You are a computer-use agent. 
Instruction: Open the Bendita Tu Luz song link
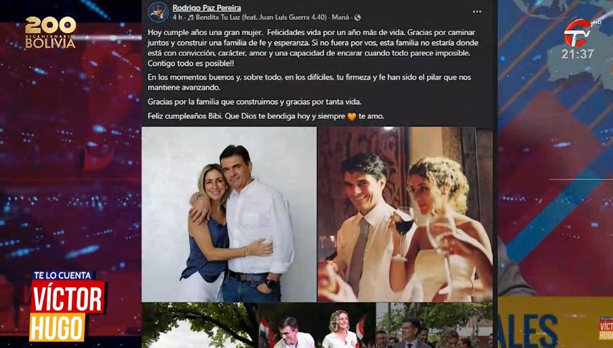click(260, 18)
